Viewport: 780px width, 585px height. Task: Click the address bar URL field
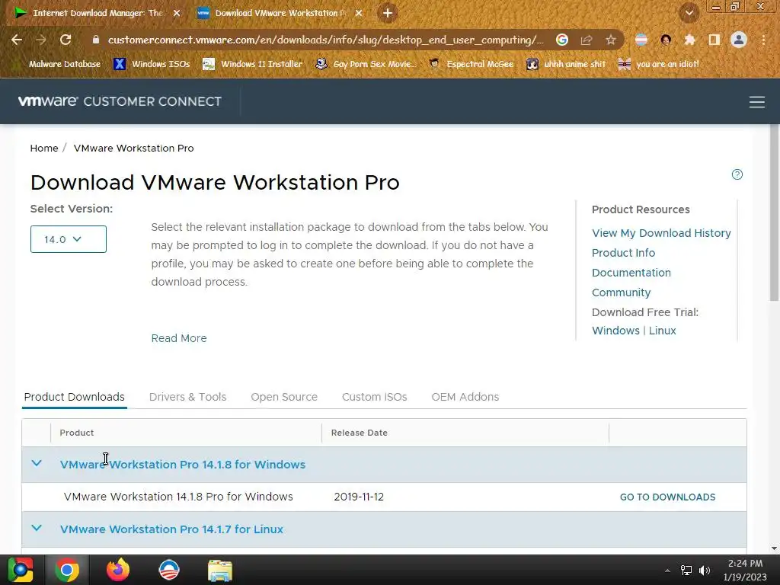(326, 40)
